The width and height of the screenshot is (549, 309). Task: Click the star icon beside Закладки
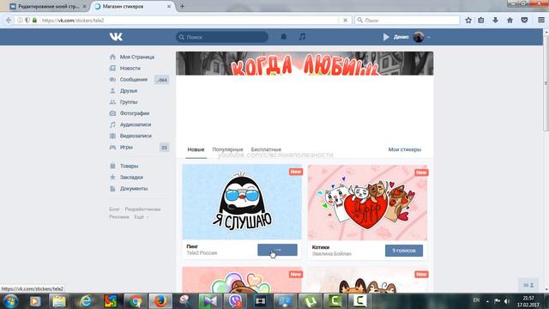click(x=112, y=178)
